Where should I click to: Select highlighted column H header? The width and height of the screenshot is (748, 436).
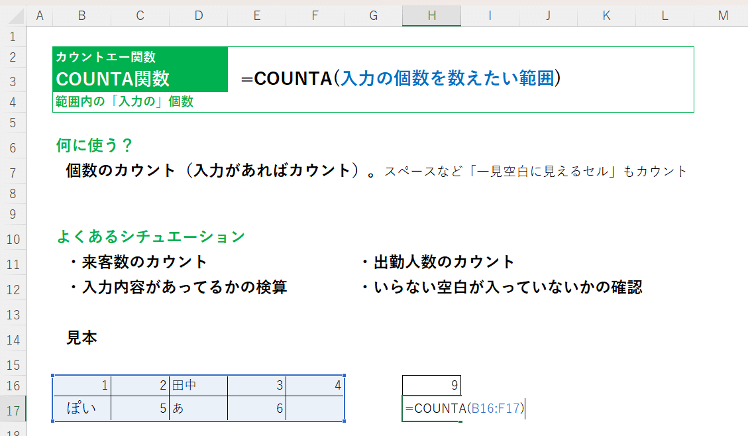[432, 16]
